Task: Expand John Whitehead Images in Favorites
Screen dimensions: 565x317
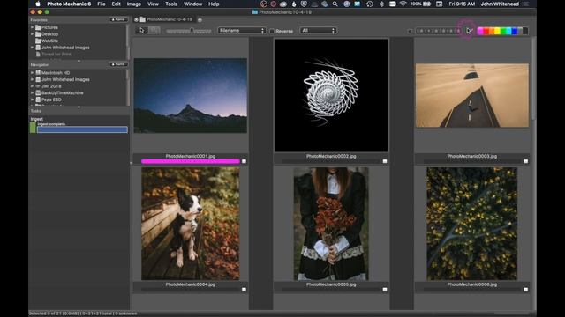Action: 33,48
